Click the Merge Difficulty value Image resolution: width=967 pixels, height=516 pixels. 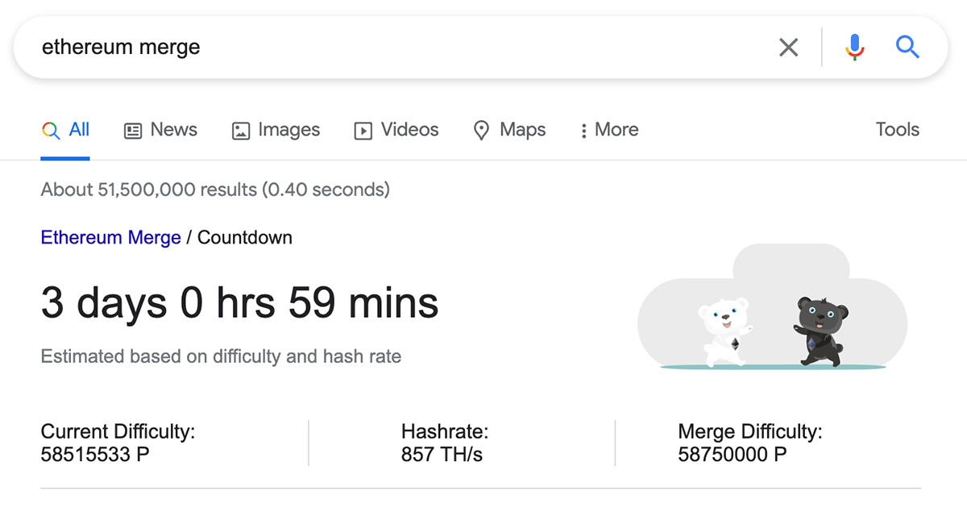733,455
